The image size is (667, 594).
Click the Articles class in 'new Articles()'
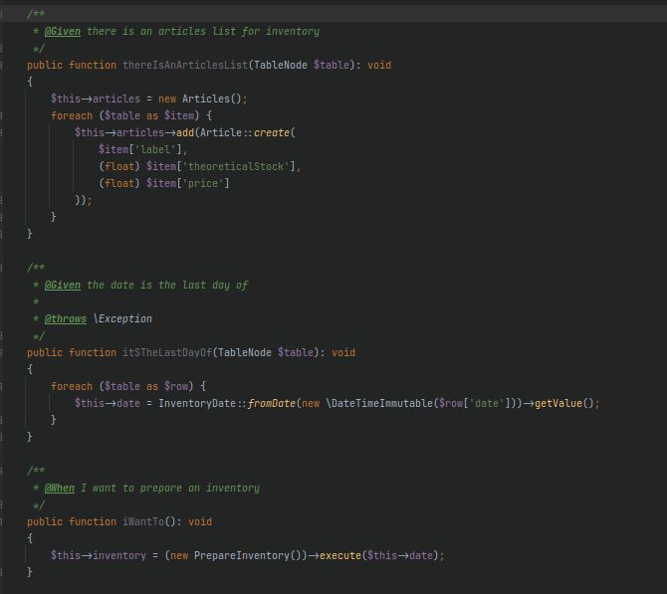coord(206,99)
